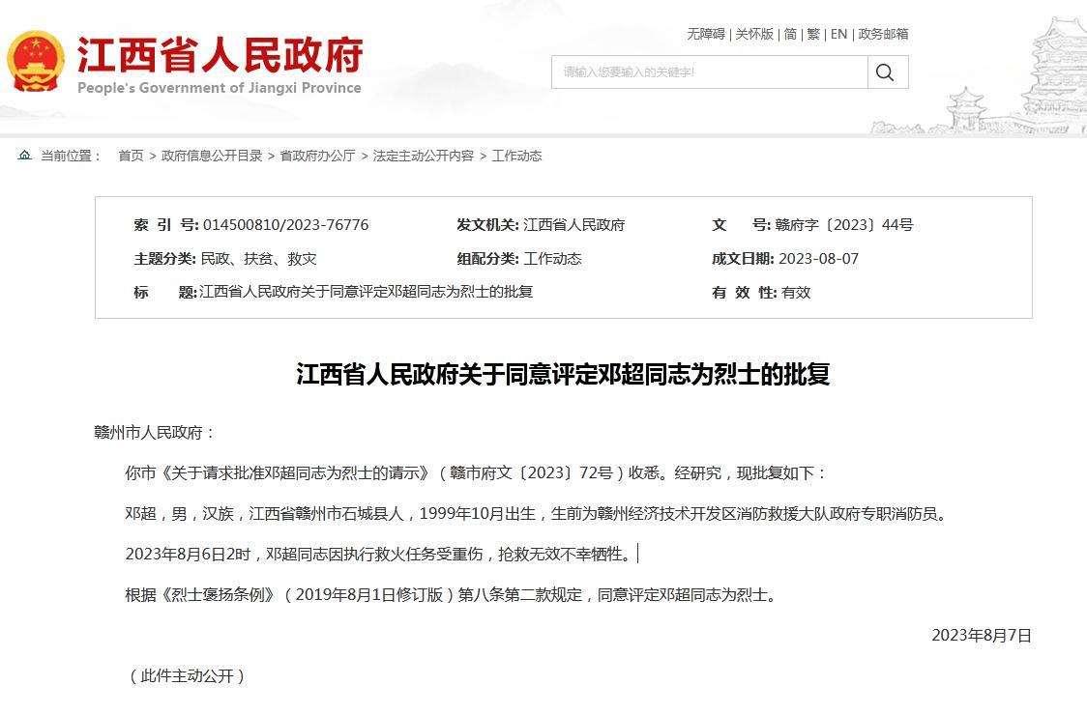Open the 无障碍 accessibility link

[706, 34]
